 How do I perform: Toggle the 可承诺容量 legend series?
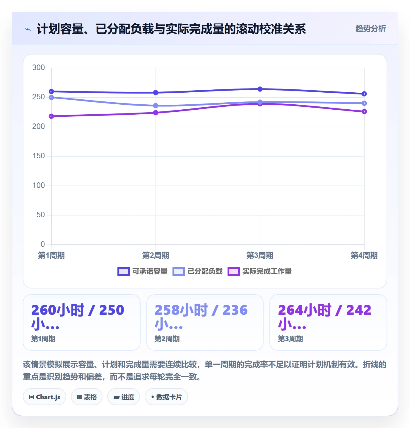[142, 271]
